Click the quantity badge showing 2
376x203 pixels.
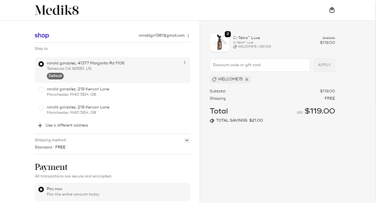coord(228,34)
